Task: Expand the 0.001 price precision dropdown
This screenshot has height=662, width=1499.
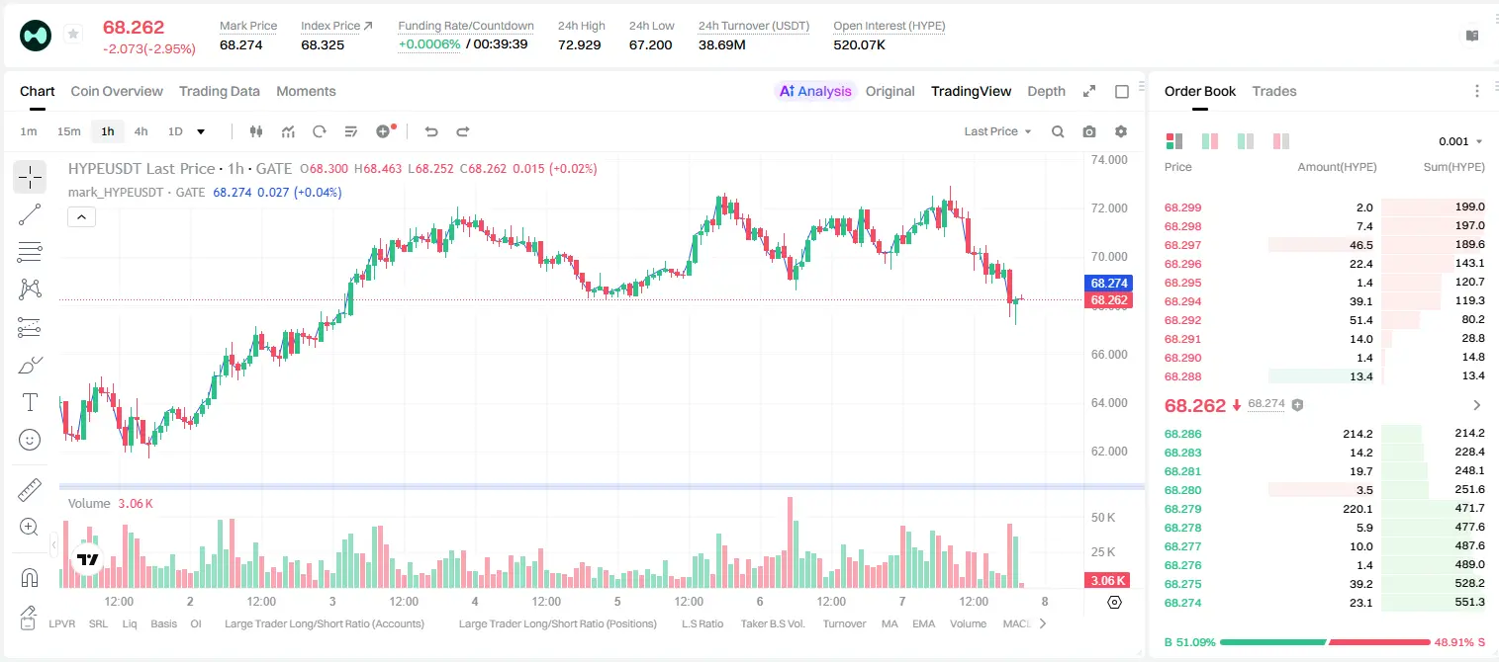Action: 1460,141
